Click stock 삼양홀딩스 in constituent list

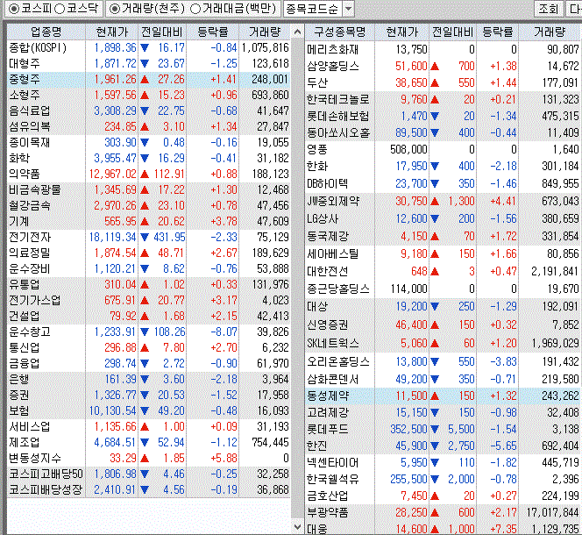pyautogui.click(x=333, y=66)
